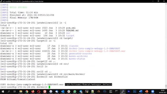Click the cd src/main/docker/ command
This screenshot has height=94, width=167.
point(72,74)
